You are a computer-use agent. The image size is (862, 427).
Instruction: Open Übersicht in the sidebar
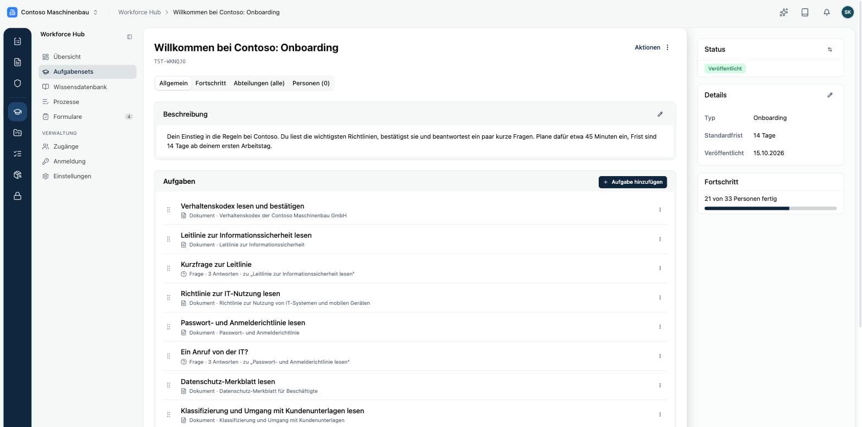tap(87, 57)
